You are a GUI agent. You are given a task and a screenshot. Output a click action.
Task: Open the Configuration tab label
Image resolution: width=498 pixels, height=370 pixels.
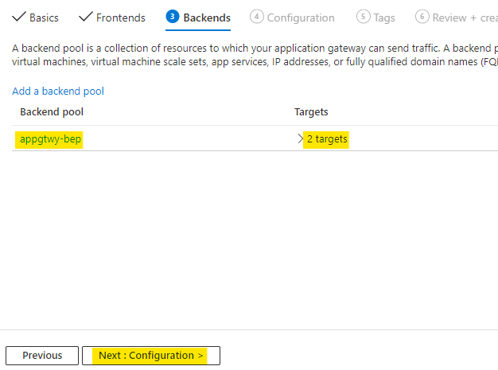(x=300, y=18)
